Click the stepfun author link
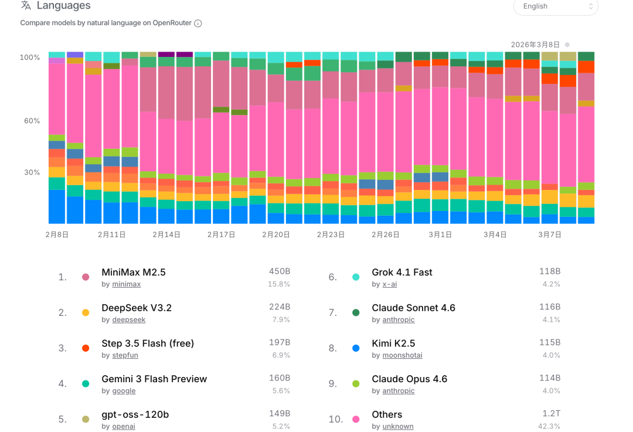Viewport: 633px width, 432px height. point(125,355)
